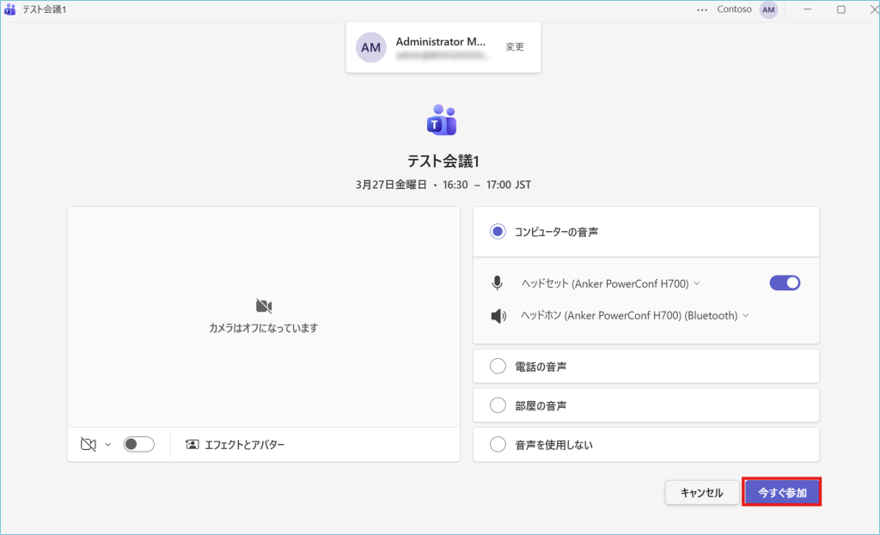Open the three-dot more options menu

[x=702, y=9]
